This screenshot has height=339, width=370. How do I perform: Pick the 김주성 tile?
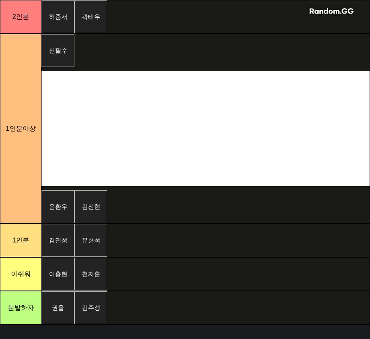91,308
